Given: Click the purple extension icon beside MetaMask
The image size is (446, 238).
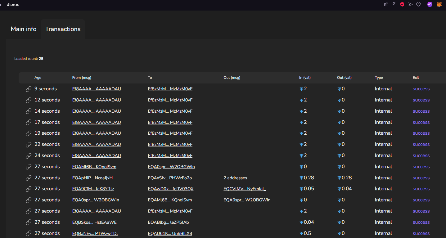Looking at the screenshot, I should (x=430, y=4).
